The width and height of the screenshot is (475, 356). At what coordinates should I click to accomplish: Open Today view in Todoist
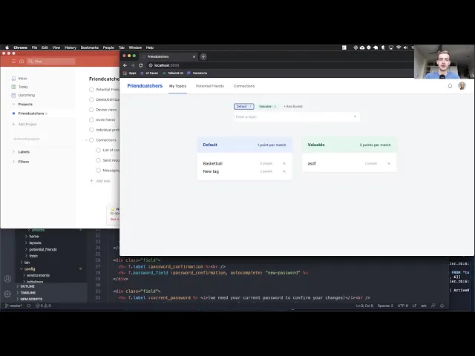[20, 87]
